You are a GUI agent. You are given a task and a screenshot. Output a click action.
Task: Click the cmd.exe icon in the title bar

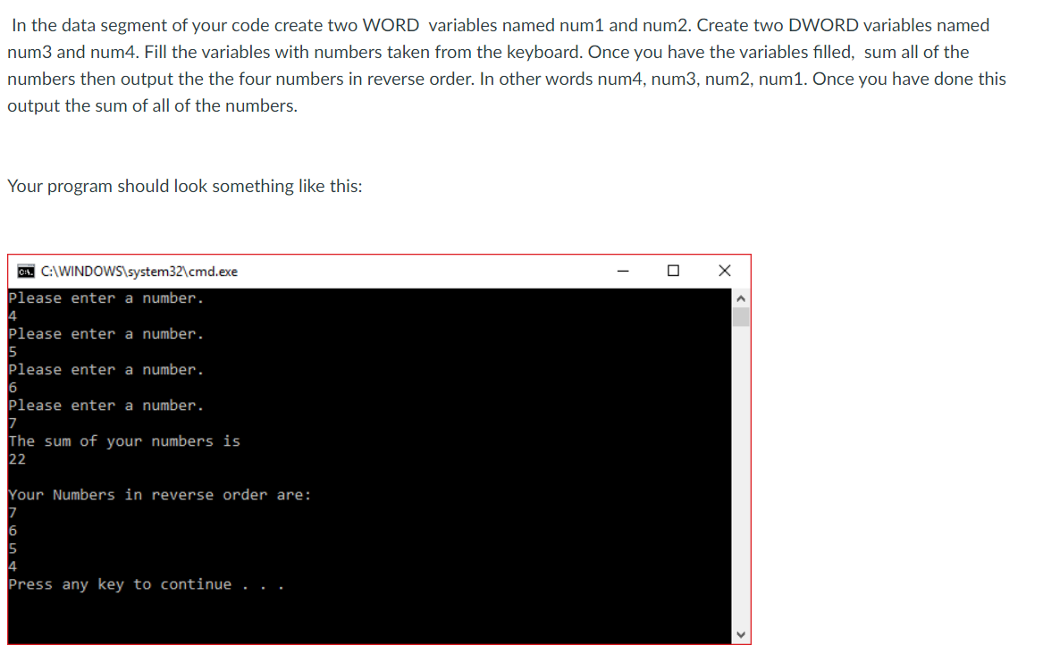click(x=24, y=271)
